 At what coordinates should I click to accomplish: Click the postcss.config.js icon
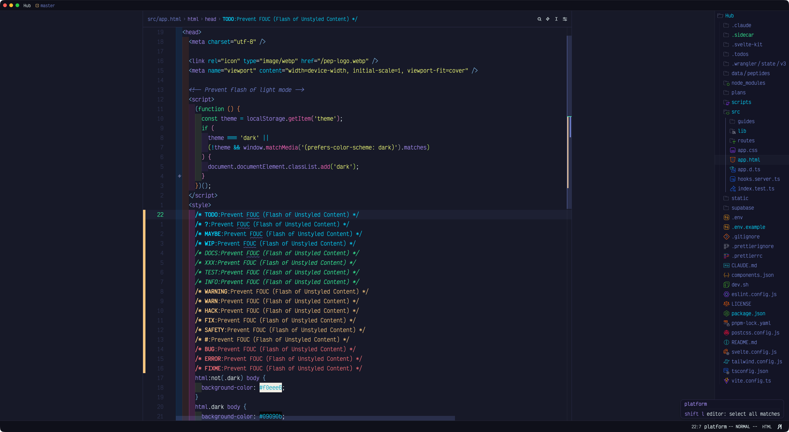[726, 333]
